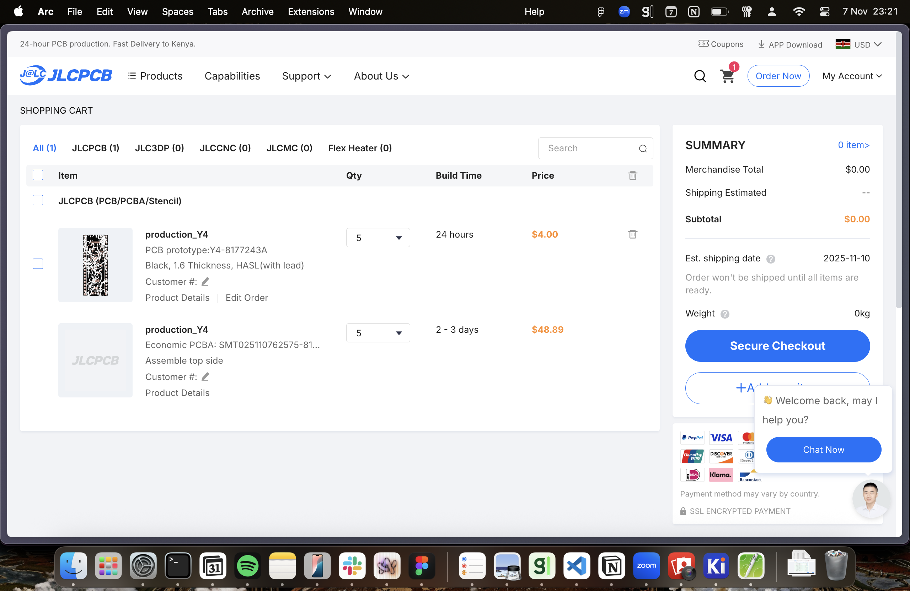Check the JLCPCB (PCB/PCBA/Stencil) group checkbox

click(38, 200)
